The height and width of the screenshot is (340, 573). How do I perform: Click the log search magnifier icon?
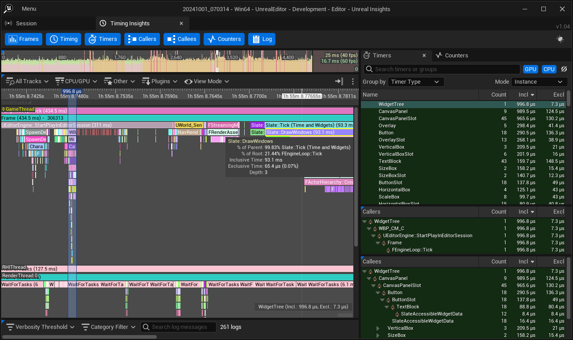pyautogui.click(x=145, y=327)
